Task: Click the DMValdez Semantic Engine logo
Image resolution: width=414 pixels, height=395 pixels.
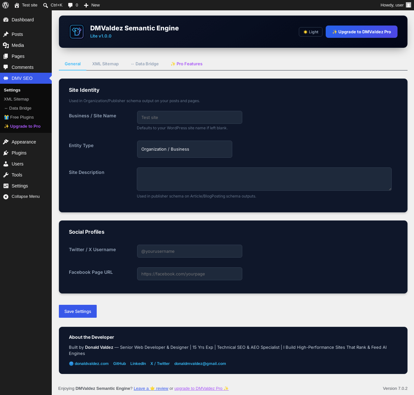Action: click(77, 32)
